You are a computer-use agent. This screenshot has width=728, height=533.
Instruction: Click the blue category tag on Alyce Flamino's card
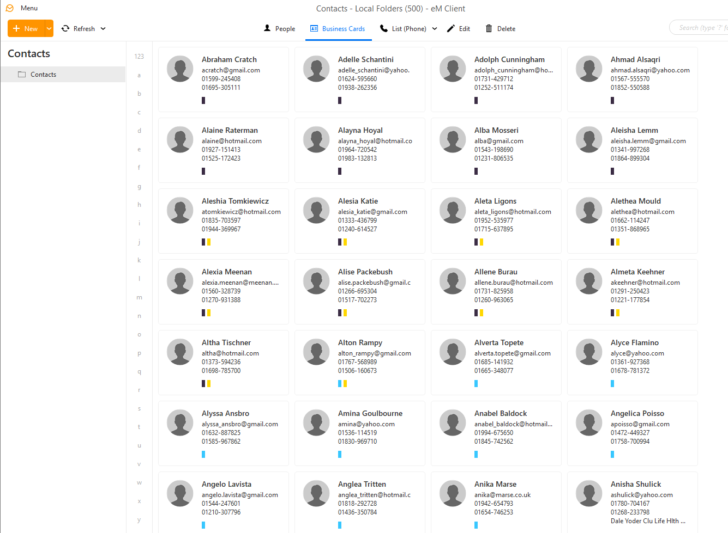pyautogui.click(x=612, y=383)
